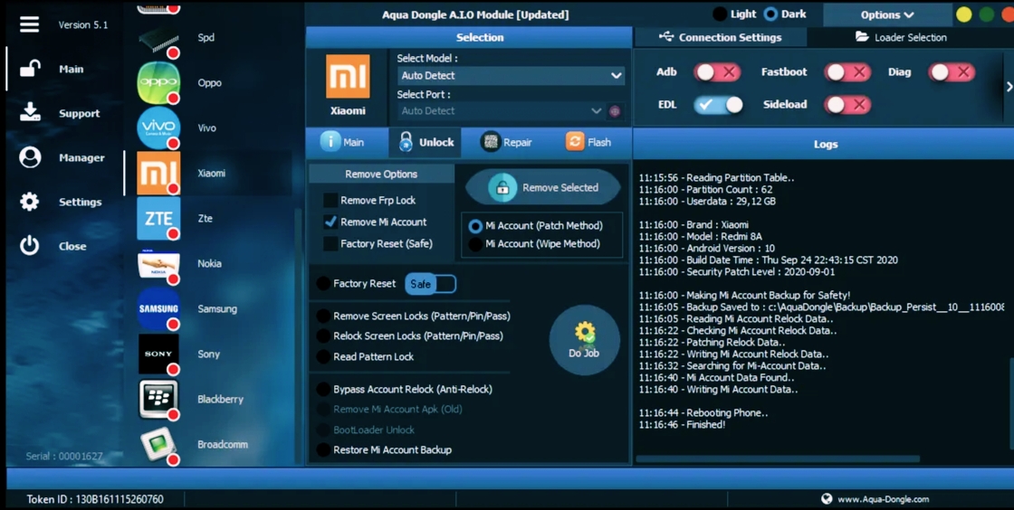This screenshot has width=1014, height=510.
Task: Select Mi Account (Wipe Method) radio
Action: pyautogui.click(x=475, y=244)
